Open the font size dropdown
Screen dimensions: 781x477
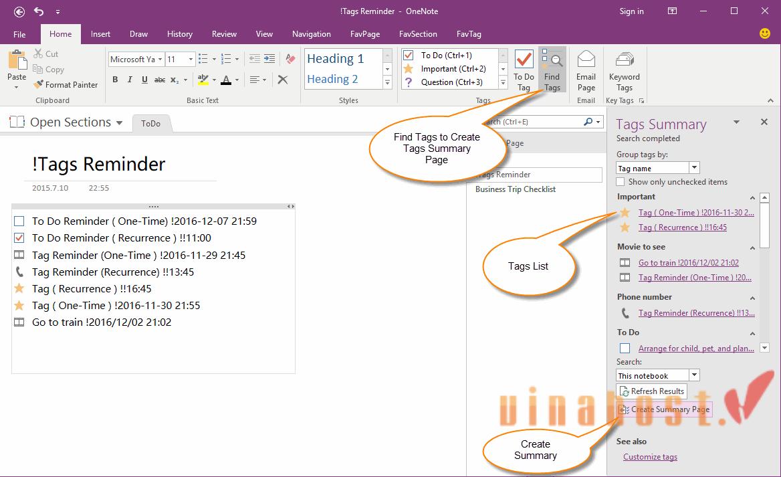pos(191,60)
